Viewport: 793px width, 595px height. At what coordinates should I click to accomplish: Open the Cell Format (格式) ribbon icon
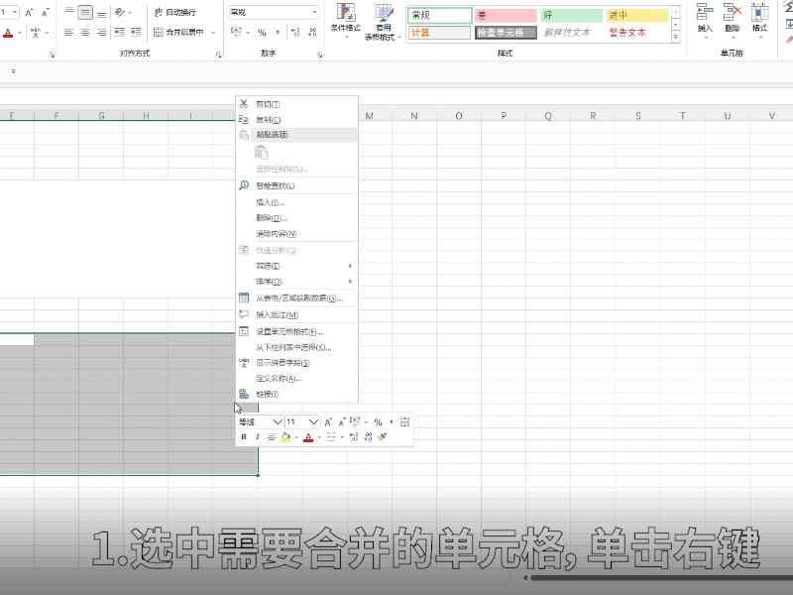pos(756,14)
